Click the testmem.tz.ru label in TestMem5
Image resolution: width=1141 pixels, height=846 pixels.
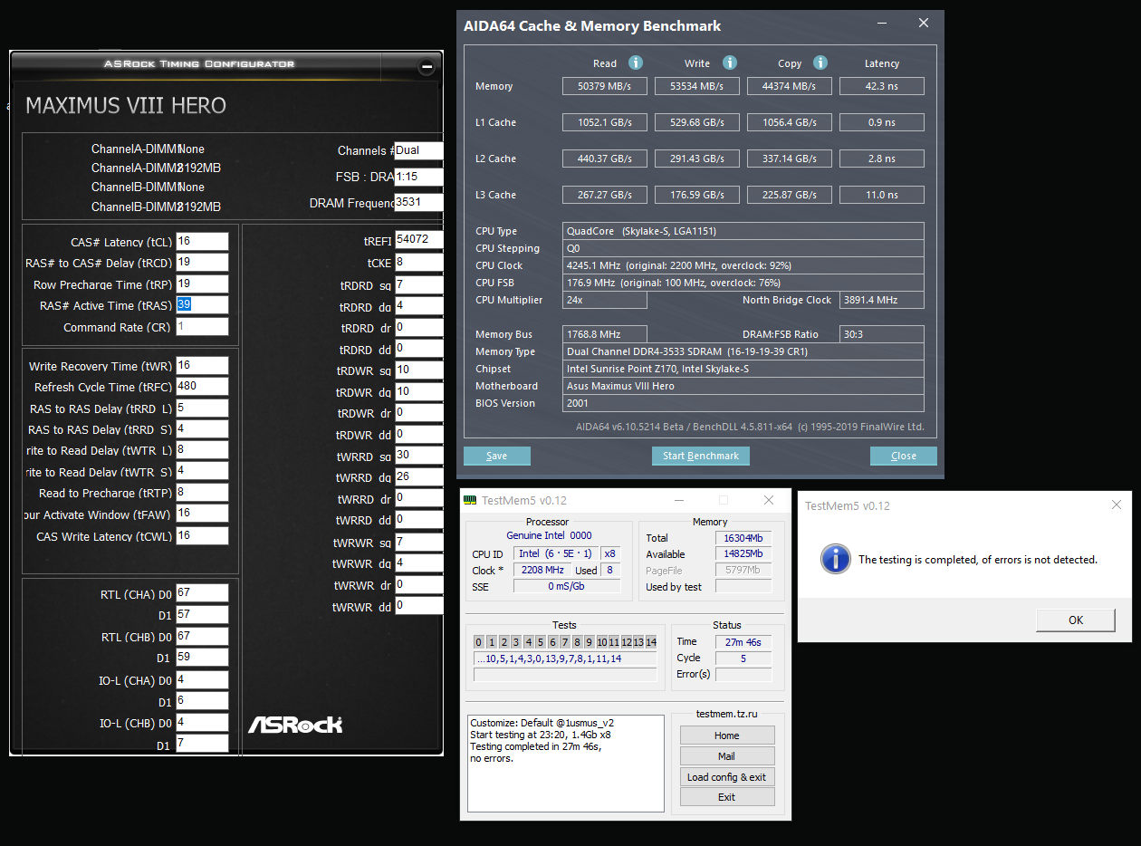(726, 714)
